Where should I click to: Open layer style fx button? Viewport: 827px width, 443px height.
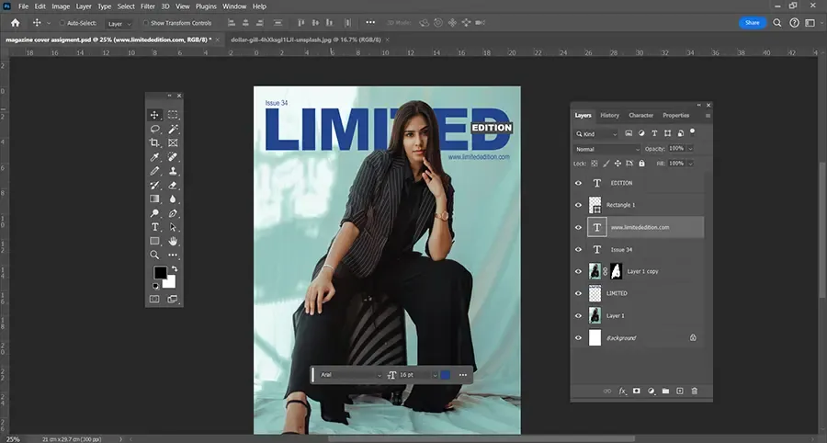pos(622,391)
